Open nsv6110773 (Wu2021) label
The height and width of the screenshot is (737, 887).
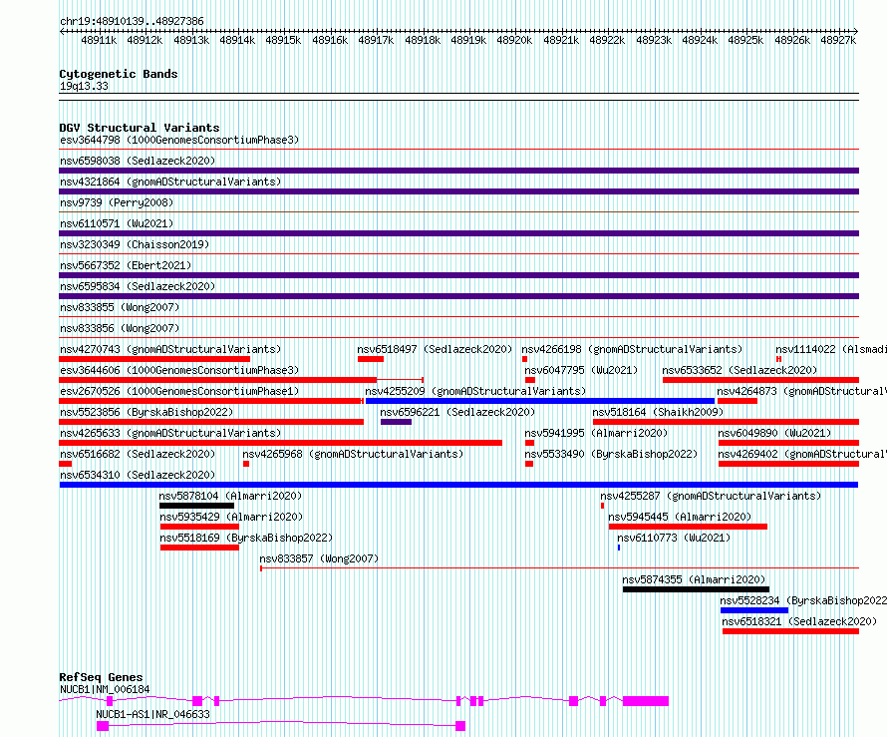pyautogui.click(x=674, y=538)
